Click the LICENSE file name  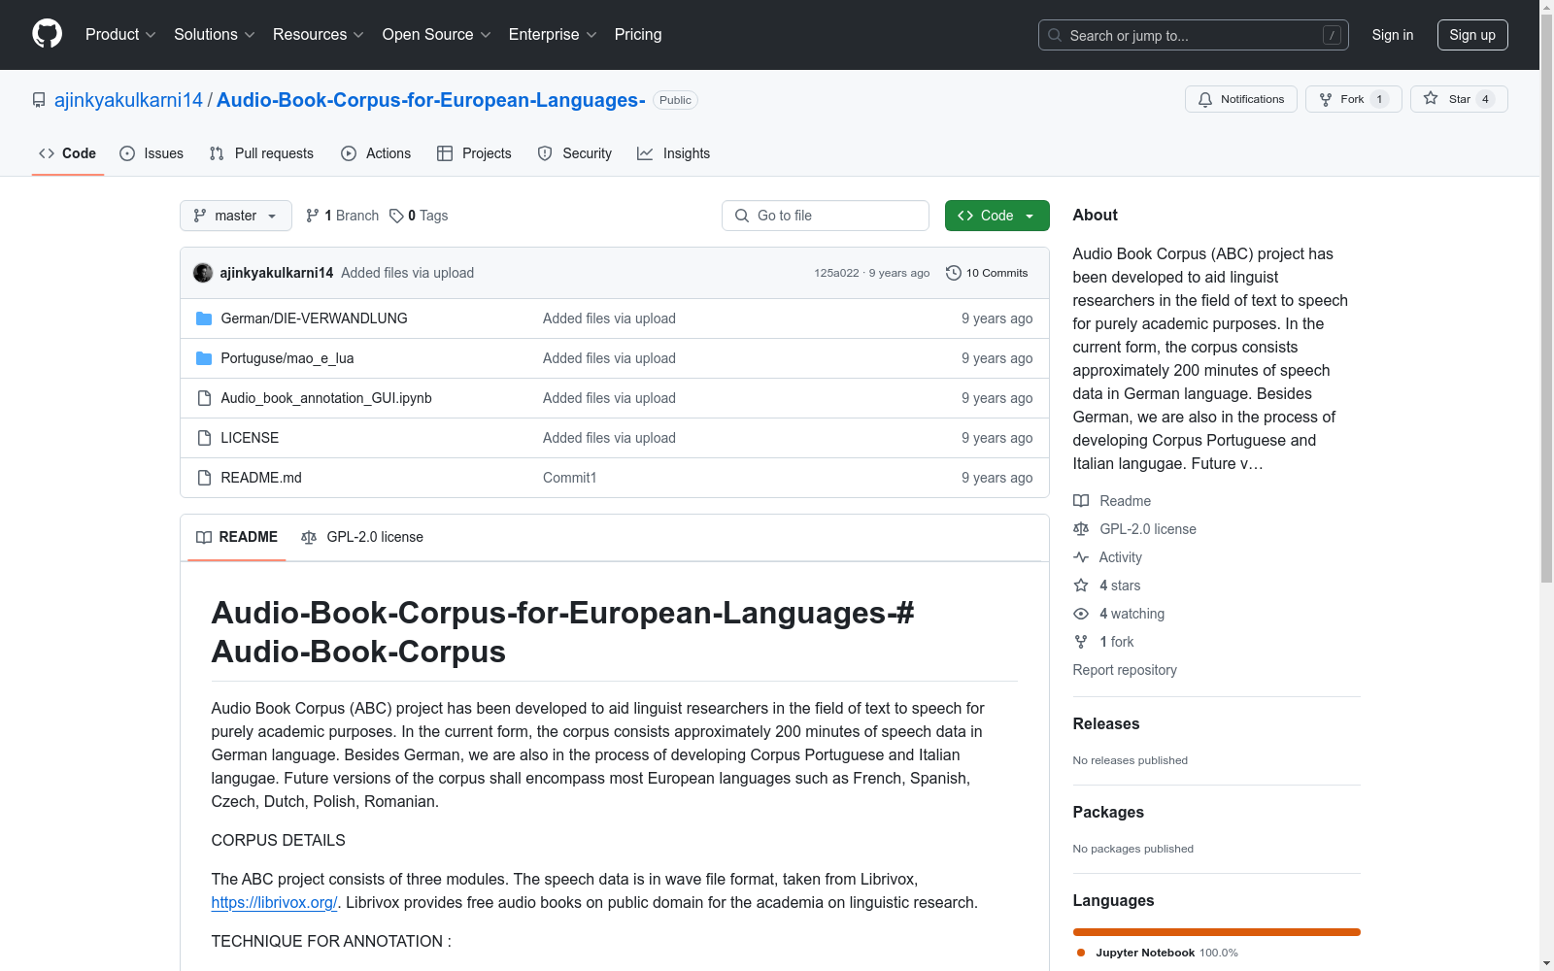click(x=250, y=438)
